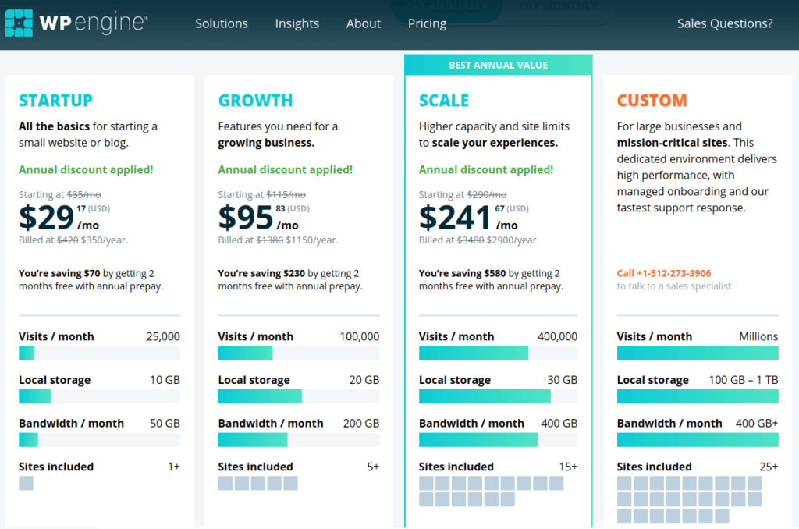The image size is (799, 529).
Task: Click 'Bandwidth / month' label in Growth plan
Action: (271, 423)
